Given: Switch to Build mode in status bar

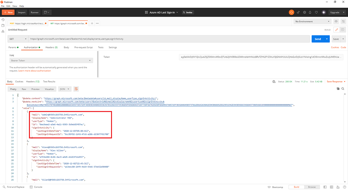Looking at the screenshot, I should 296,187.
